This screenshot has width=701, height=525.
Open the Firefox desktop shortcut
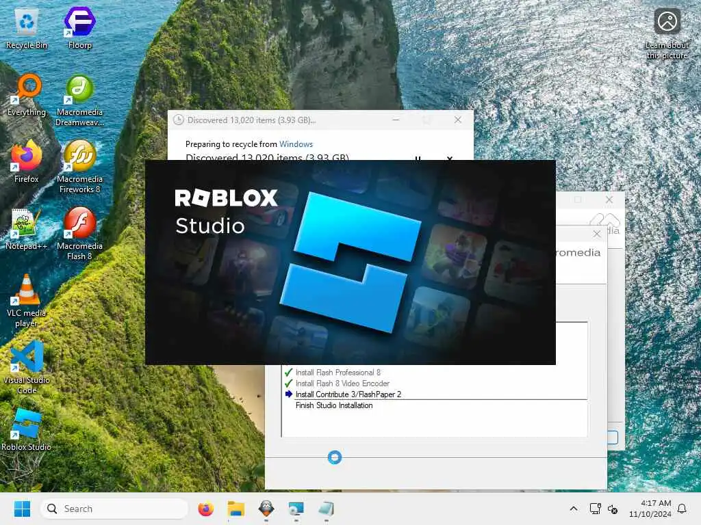(x=27, y=161)
